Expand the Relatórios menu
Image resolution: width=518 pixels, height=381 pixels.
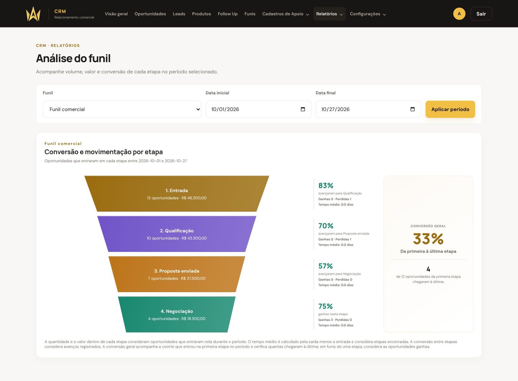pos(329,14)
